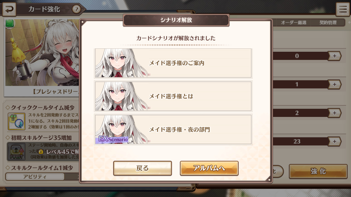Click the クイッククールタイム減少 skill icon
This screenshot has width=351, height=197.
pyautogui.click(x=17, y=121)
